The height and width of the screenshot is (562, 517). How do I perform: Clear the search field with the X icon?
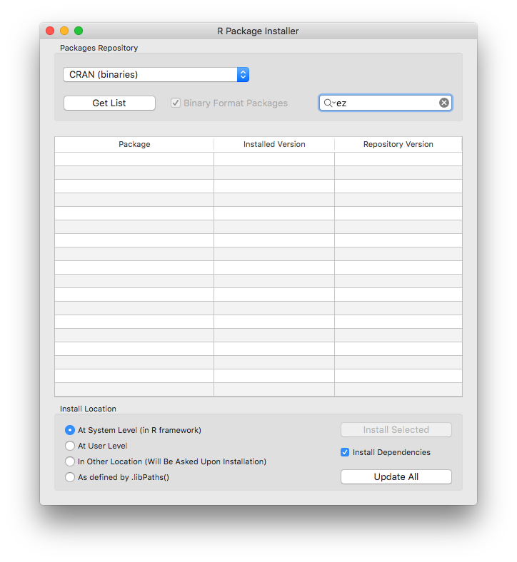click(x=444, y=103)
